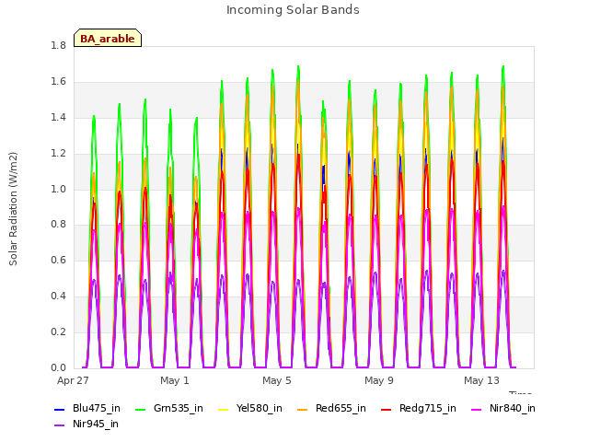Toggle the Redg715_in series label
The width and height of the screenshot is (589, 442).
[428, 409]
